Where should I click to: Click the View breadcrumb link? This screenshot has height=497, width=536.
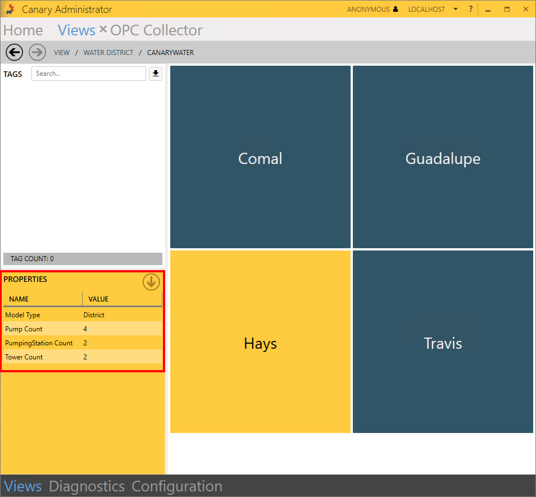pyautogui.click(x=62, y=53)
